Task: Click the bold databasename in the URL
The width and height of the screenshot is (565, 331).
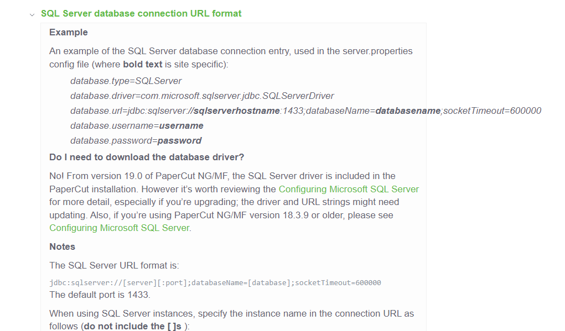Action: click(407, 111)
